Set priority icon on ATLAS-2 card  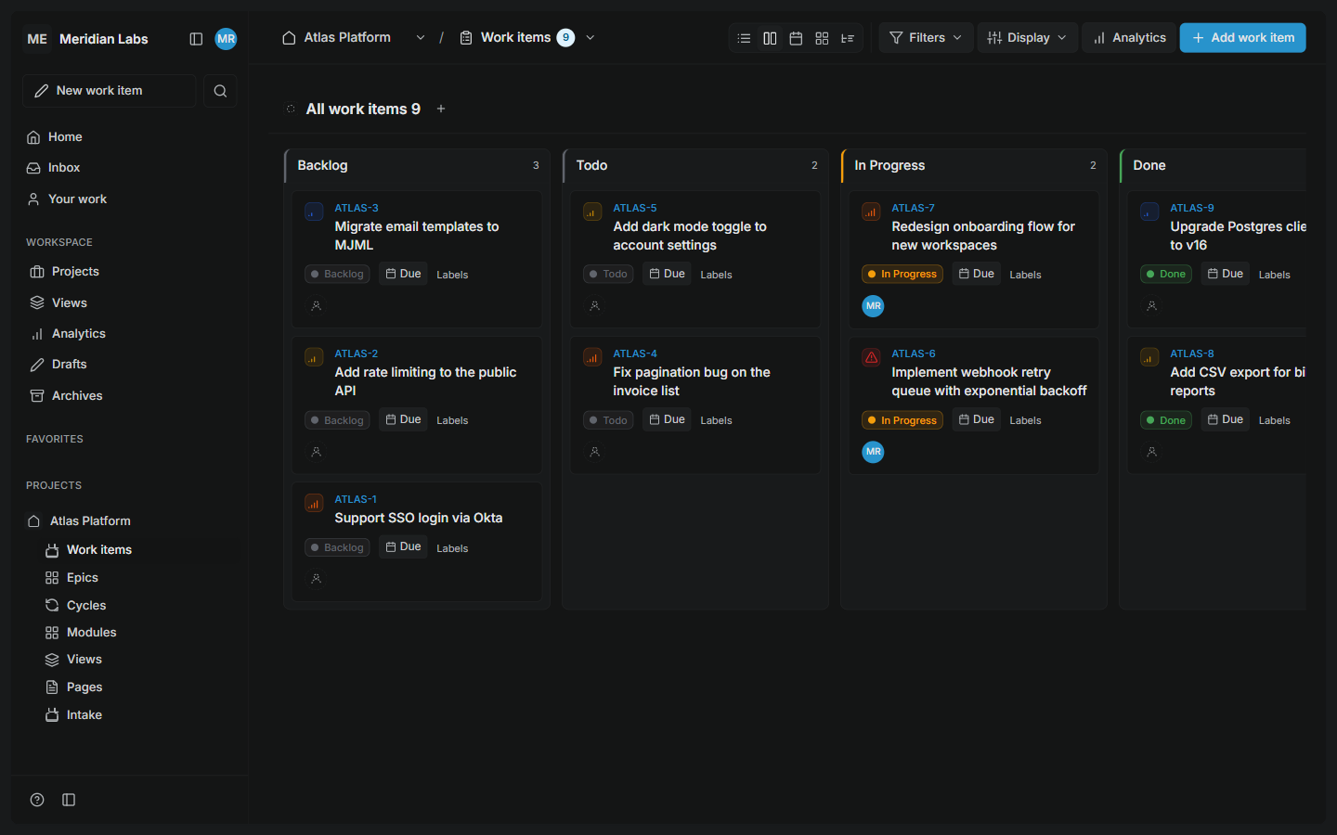(314, 357)
